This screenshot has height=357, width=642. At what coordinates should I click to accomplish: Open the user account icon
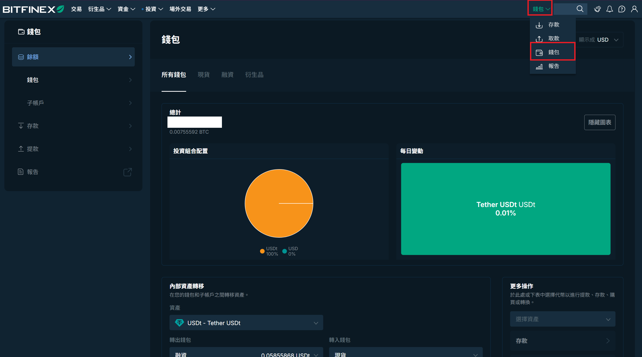point(634,9)
